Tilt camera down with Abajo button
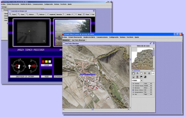Image resolution: width=186 pixels, height=117 pixels. (78, 14)
